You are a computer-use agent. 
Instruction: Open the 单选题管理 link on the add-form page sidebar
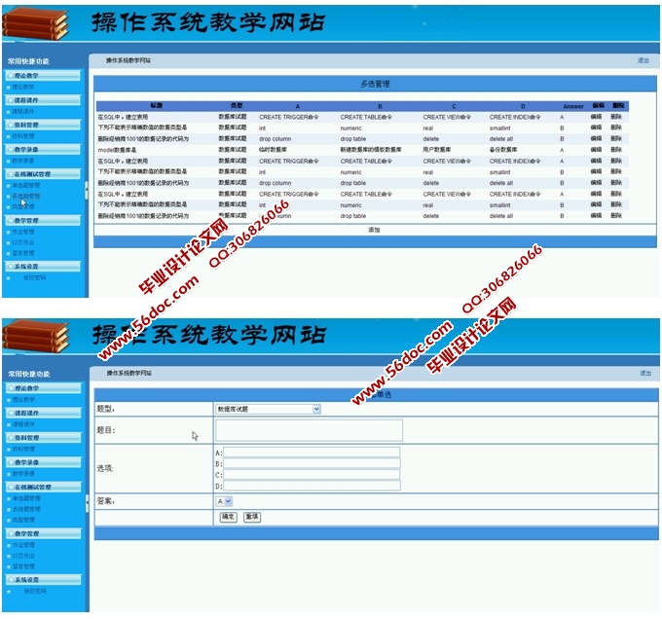click(x=26, y=498)
